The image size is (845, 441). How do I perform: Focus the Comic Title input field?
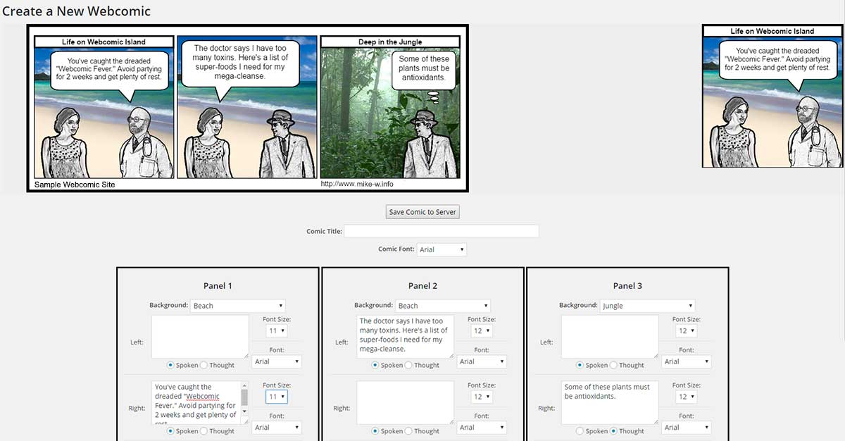tap(441, 231)
